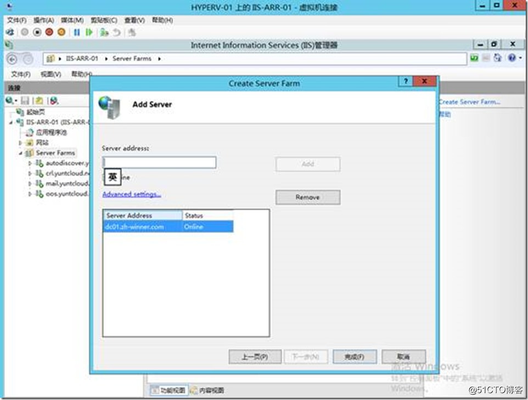Click the Remove button

coord(308,197)
